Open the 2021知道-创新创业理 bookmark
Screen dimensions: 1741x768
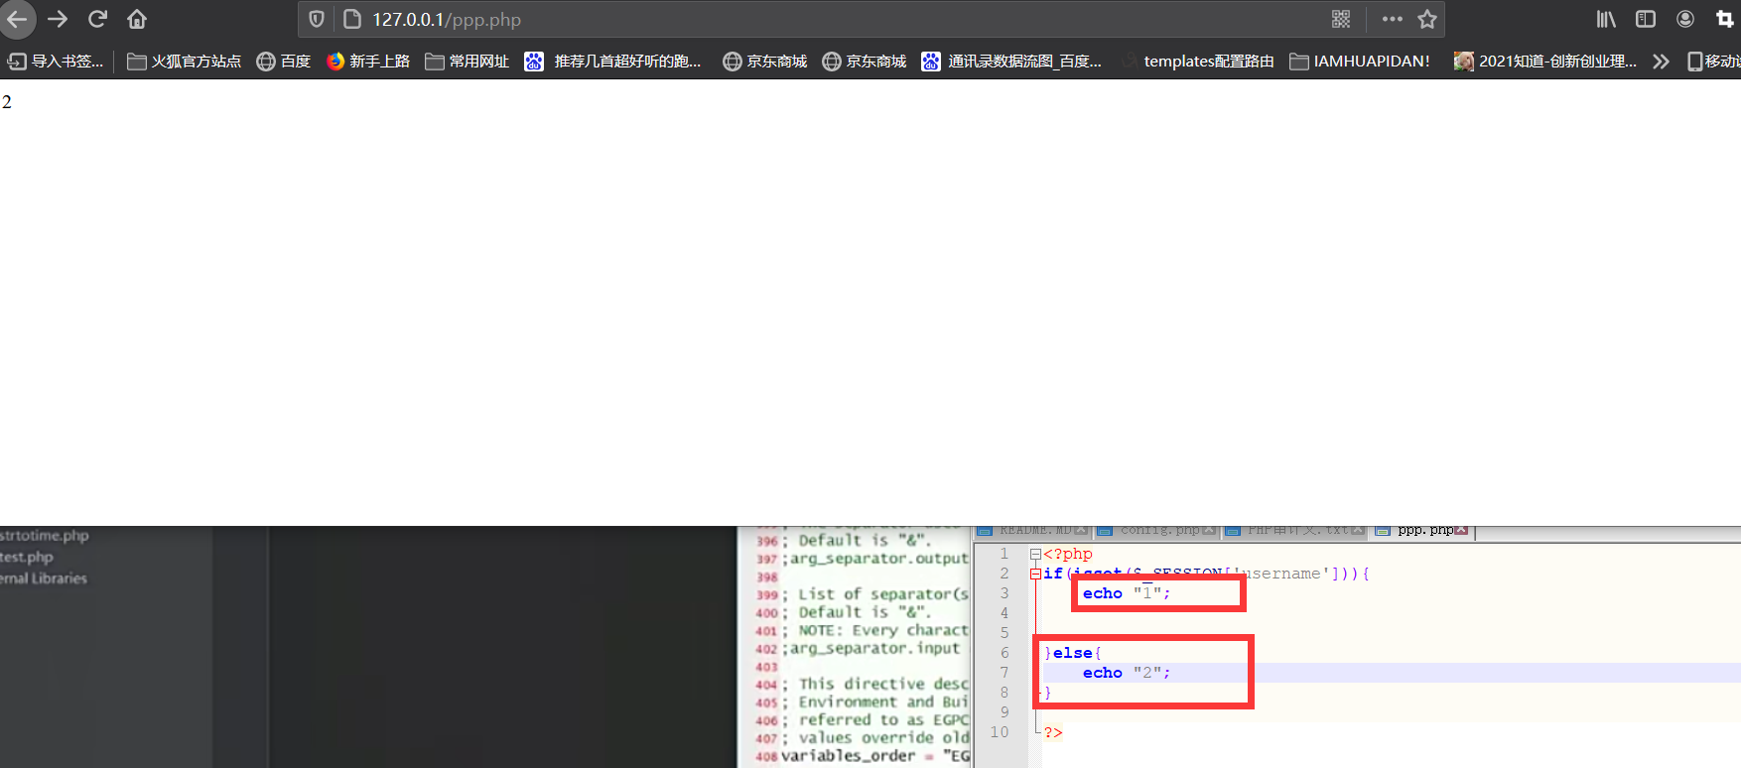coord(1545,62)
